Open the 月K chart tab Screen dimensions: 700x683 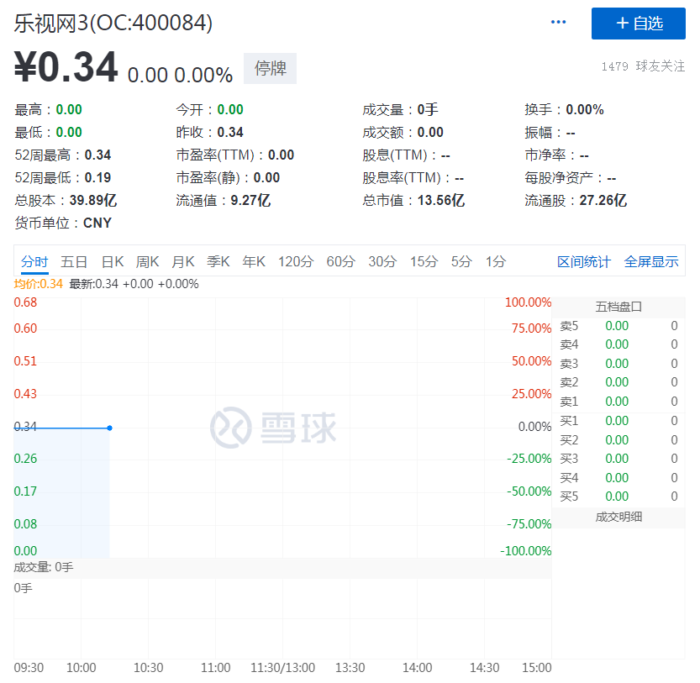coord(183,261)
